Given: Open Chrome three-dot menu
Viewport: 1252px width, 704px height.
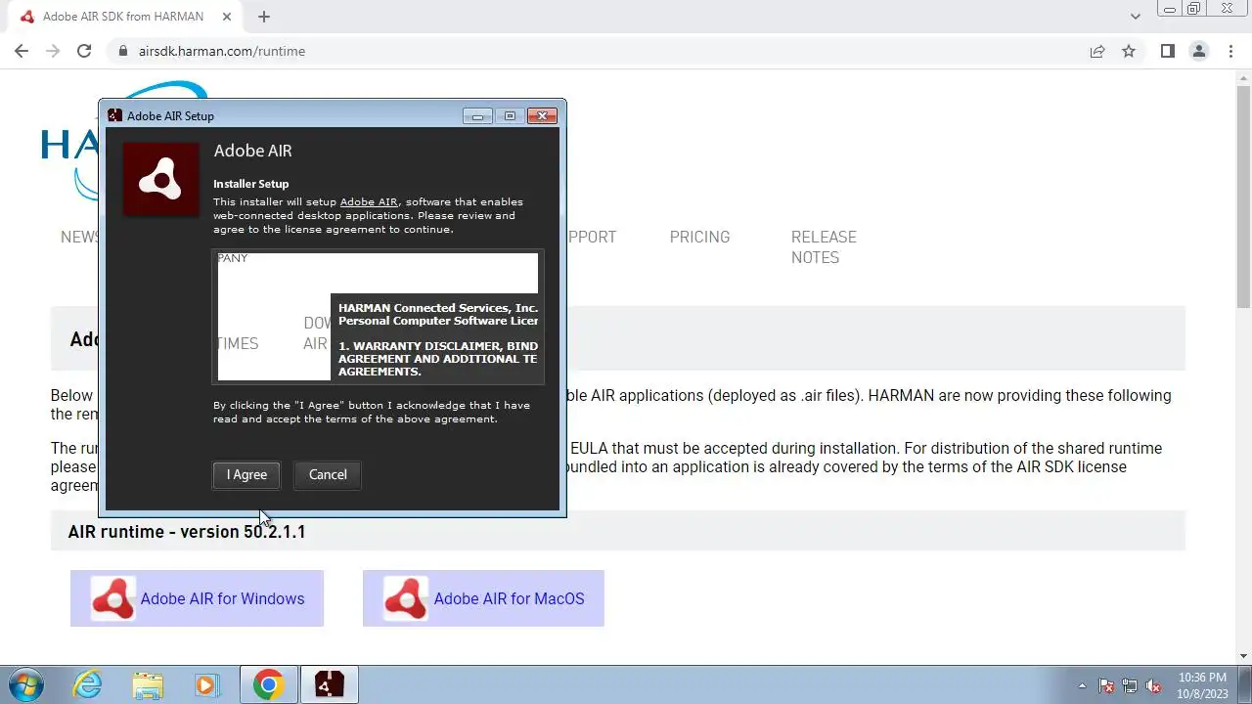Looking at the screenshot, I should [x=1230, y=51].
